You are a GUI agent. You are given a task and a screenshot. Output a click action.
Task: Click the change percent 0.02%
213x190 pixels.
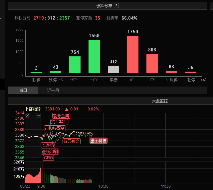pyautogui.click(x=93, y=109)
